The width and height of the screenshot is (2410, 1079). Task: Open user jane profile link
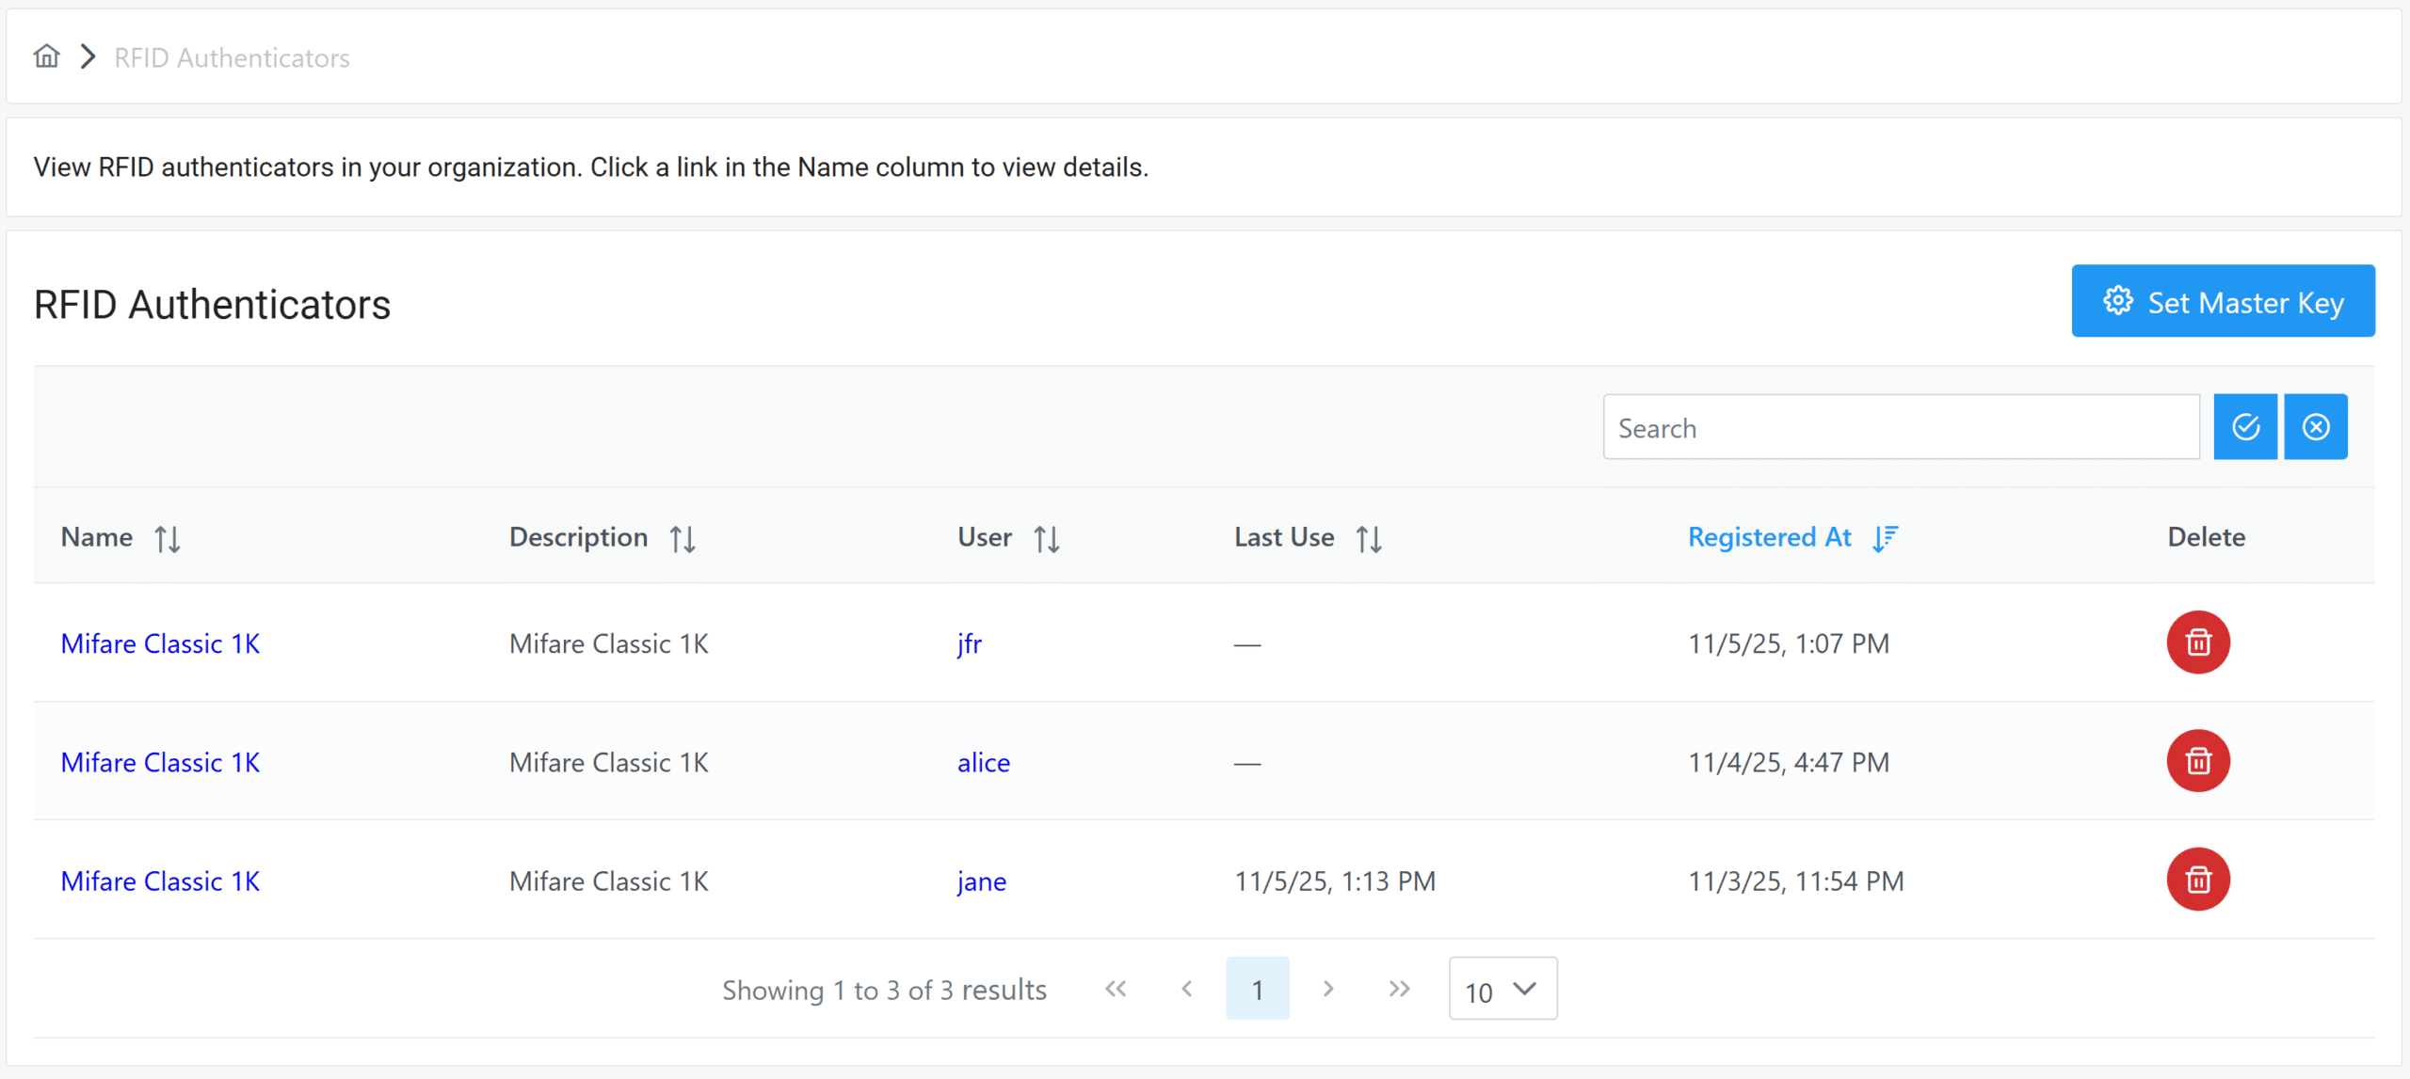point(981,881)
